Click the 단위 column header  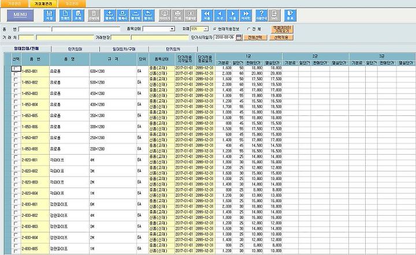pyautogui.click(x=143, y=59)
